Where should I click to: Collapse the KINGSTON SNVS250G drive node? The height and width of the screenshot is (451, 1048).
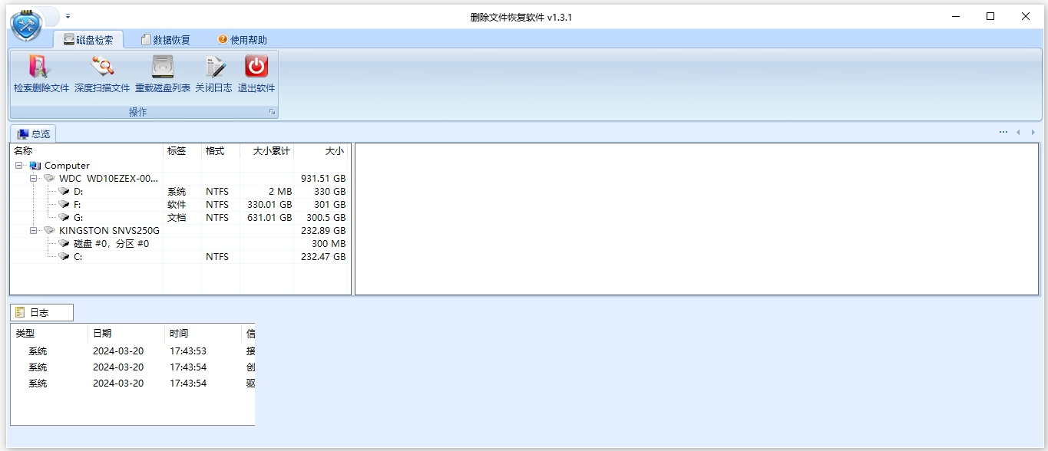[34, 230]
